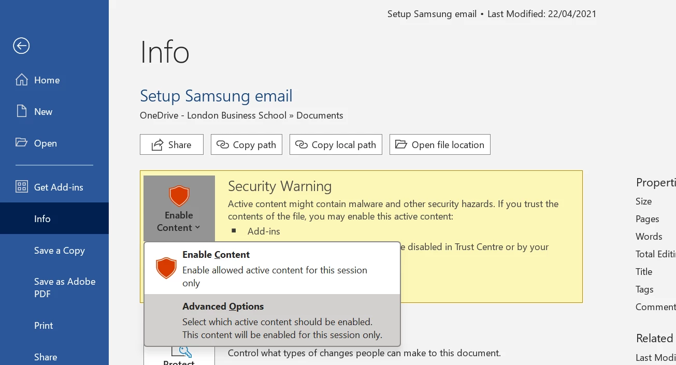676x365 pixels.
Task: Open the Enable Content dropdown button
Action: (179, 208)
